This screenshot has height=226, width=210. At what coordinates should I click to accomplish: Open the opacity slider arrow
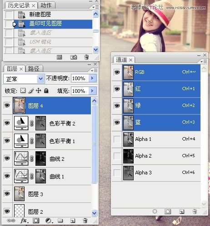[92, 78]
